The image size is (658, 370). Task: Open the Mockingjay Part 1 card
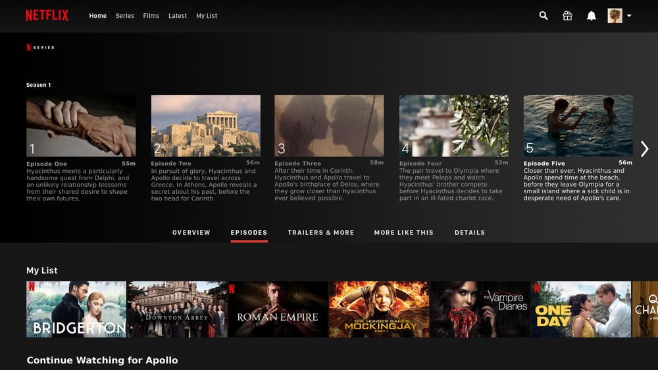[x=380, y=310]
